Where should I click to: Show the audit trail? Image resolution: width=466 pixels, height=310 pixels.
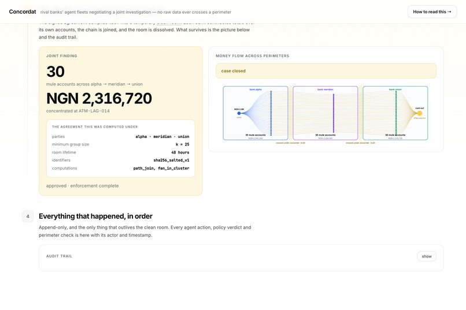point(427,256)
